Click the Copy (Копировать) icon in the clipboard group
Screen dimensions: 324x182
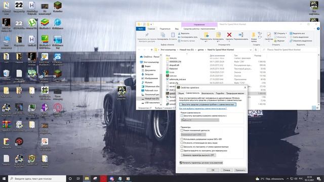[x=163, y=35]
